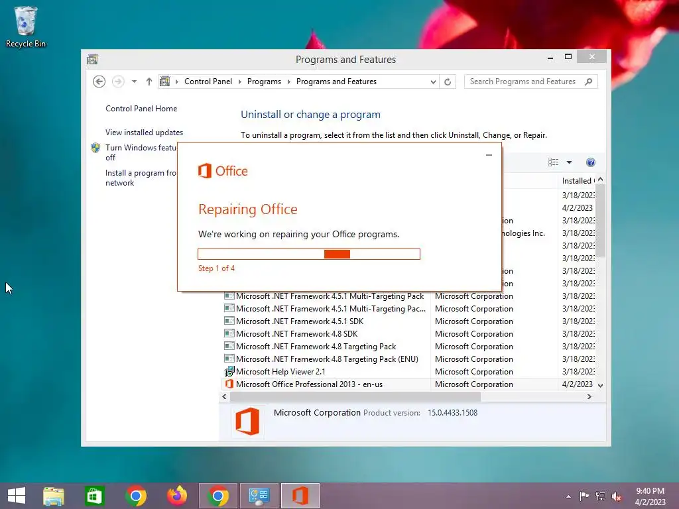Open Action Center flag icon
The image size is (679, 509).
coord(584,496)
